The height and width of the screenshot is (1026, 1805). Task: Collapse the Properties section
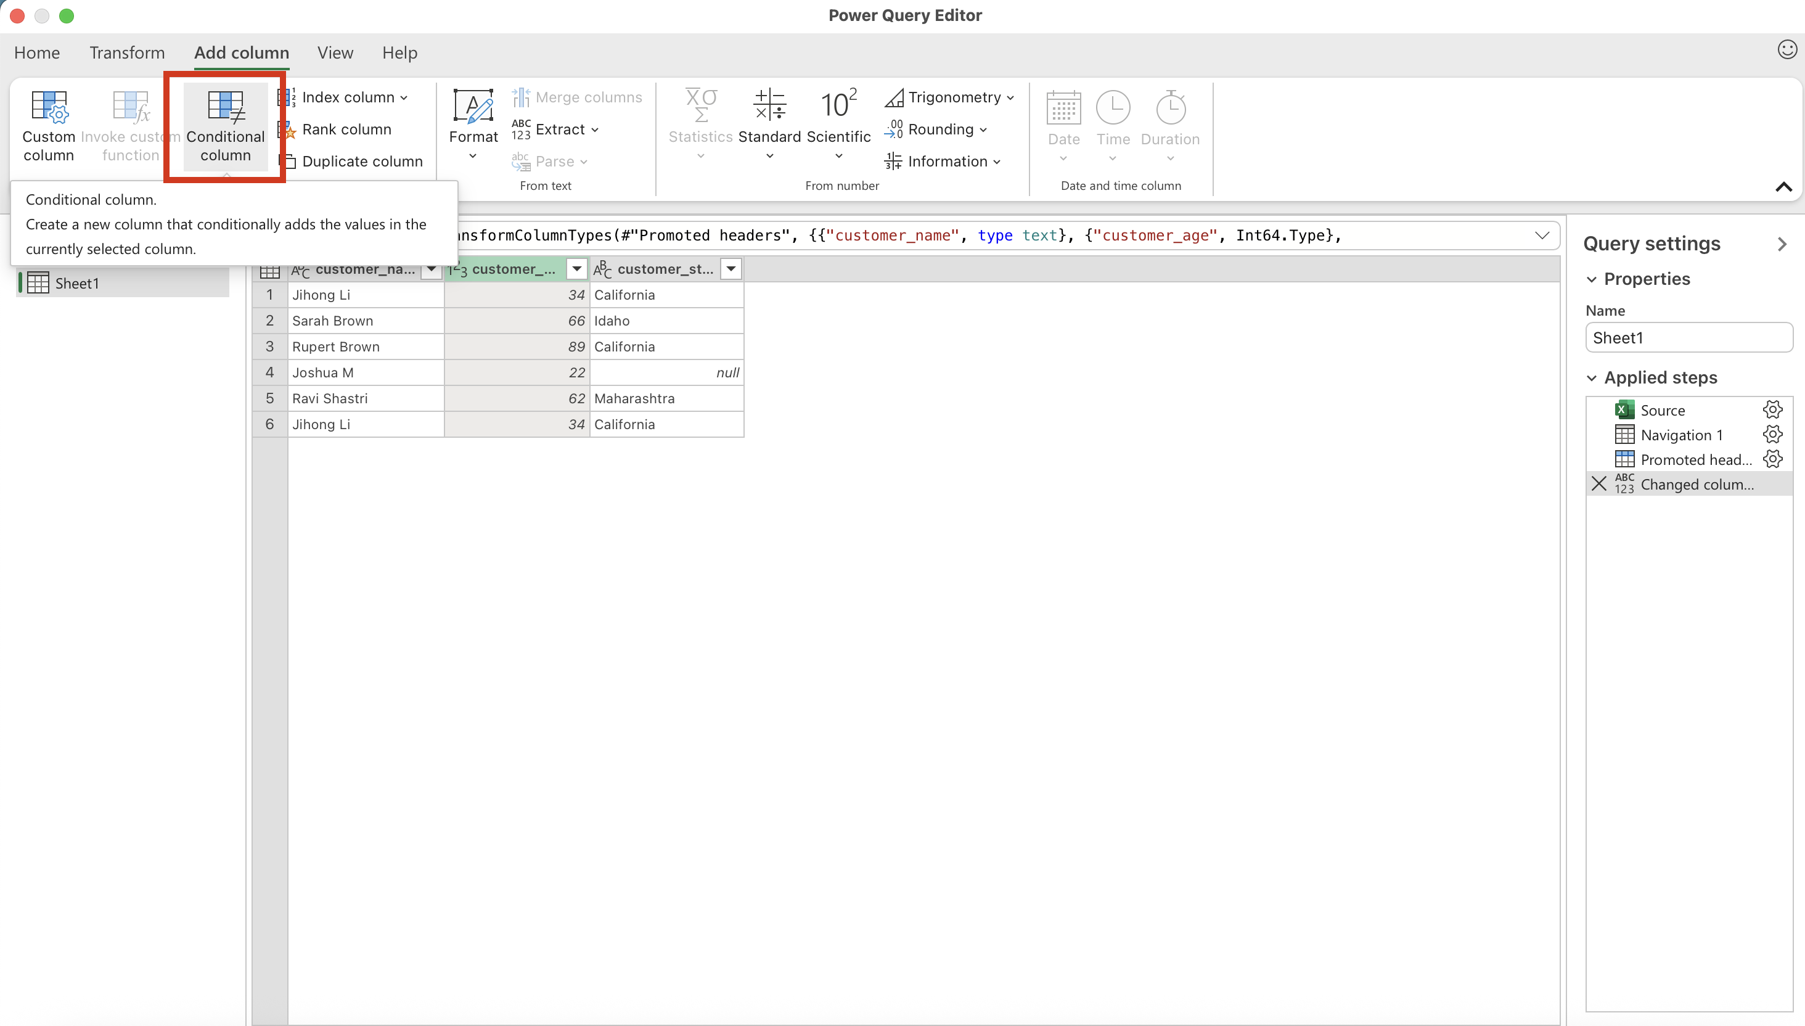point(1592,280)
